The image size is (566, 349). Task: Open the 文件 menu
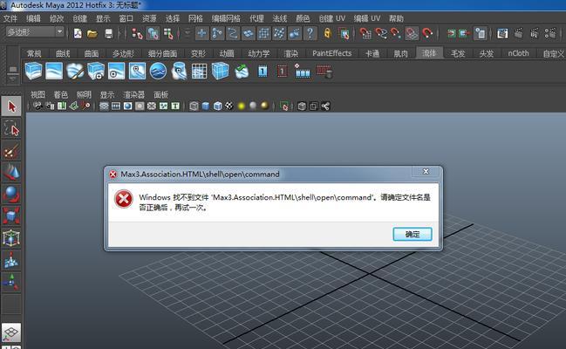[10, 18]
